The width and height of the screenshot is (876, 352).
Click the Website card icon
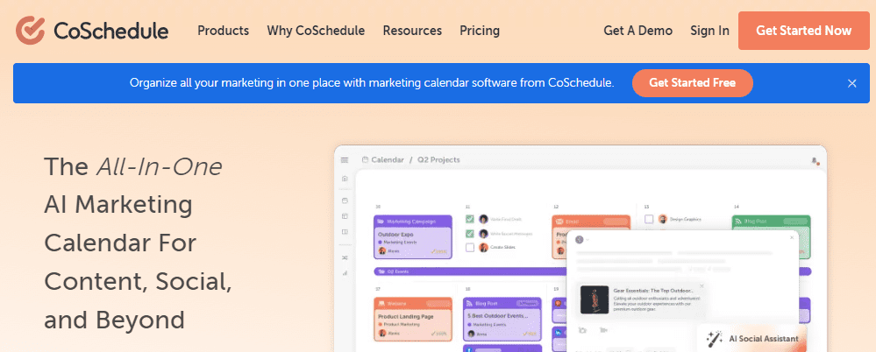[x=381, y=303]
